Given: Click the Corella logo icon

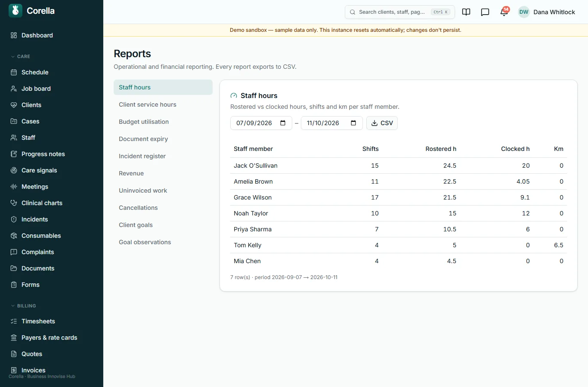Looking at the screenshot, I should tap(15, 11).
